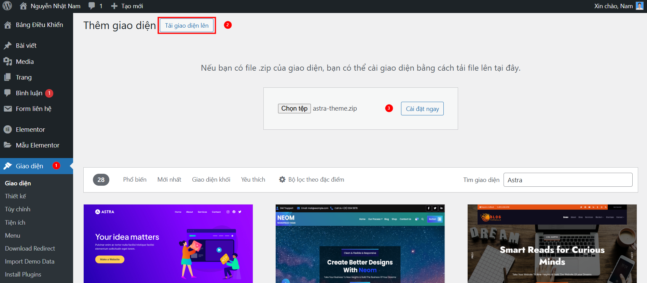Viewport: 647px width, 283px height.
Task: Click the astra-theme.zip file name
Action: (x=335, y=109)
